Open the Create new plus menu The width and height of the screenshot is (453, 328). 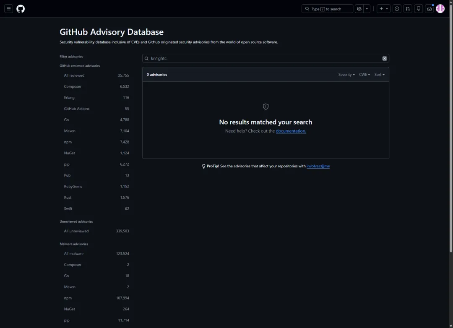click(x=384, y=9)
